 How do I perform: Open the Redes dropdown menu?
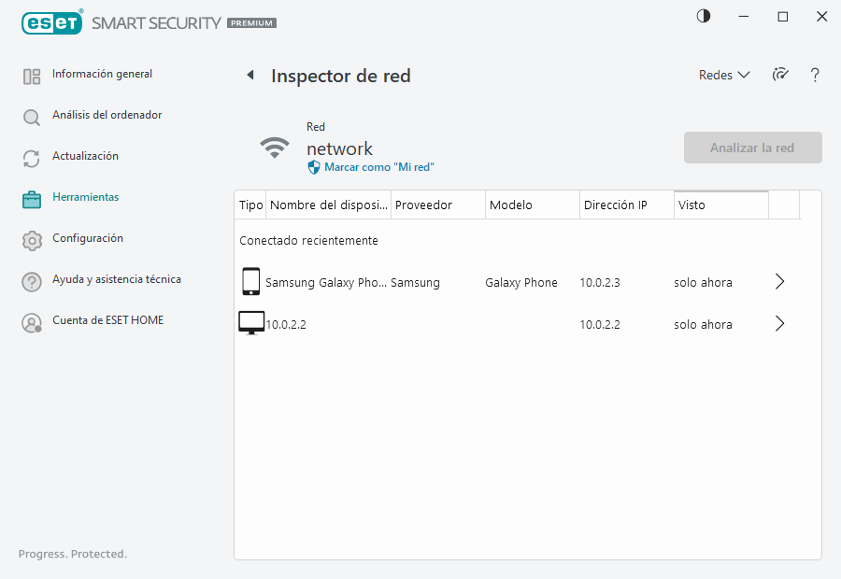tap(724, 76)
